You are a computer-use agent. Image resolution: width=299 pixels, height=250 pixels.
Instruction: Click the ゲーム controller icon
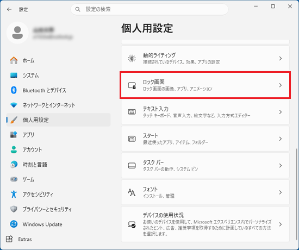point(14,179)
